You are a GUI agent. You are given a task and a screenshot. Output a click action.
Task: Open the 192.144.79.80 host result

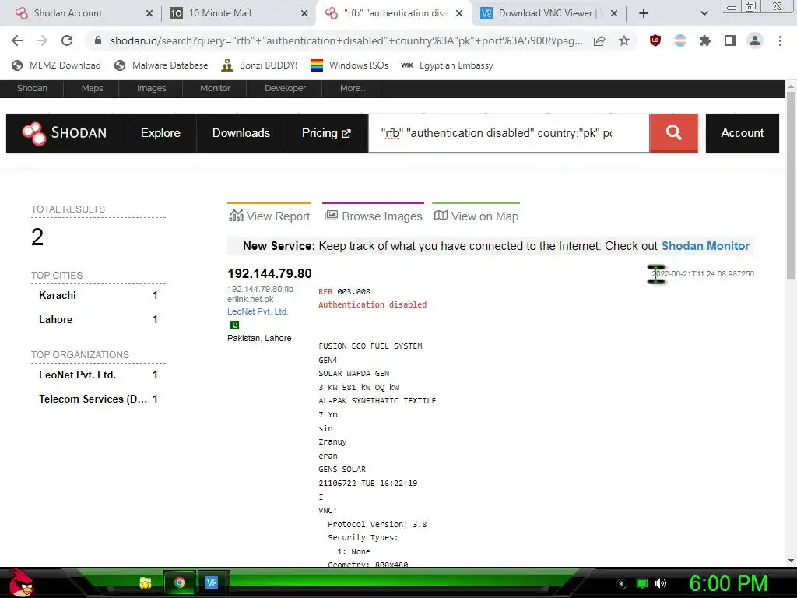point(269,273)
